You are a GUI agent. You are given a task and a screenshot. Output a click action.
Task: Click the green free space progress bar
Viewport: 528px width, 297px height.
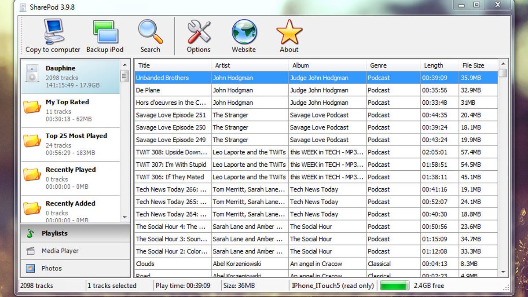395,286
